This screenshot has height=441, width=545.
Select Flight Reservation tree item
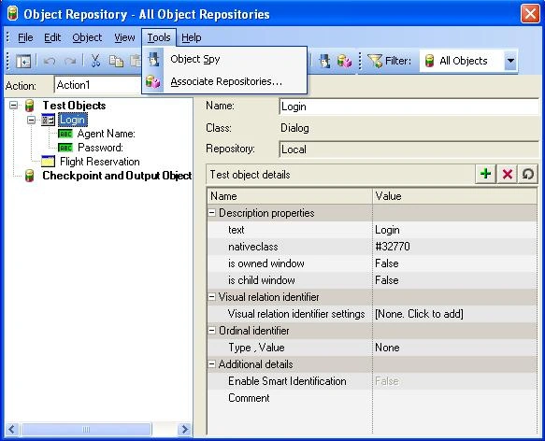coord(99,162)
